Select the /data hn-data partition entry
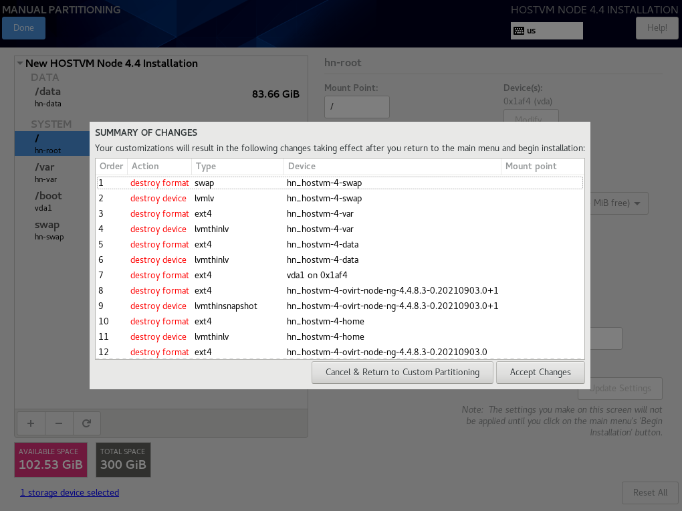682x511 pixels. 161,97
